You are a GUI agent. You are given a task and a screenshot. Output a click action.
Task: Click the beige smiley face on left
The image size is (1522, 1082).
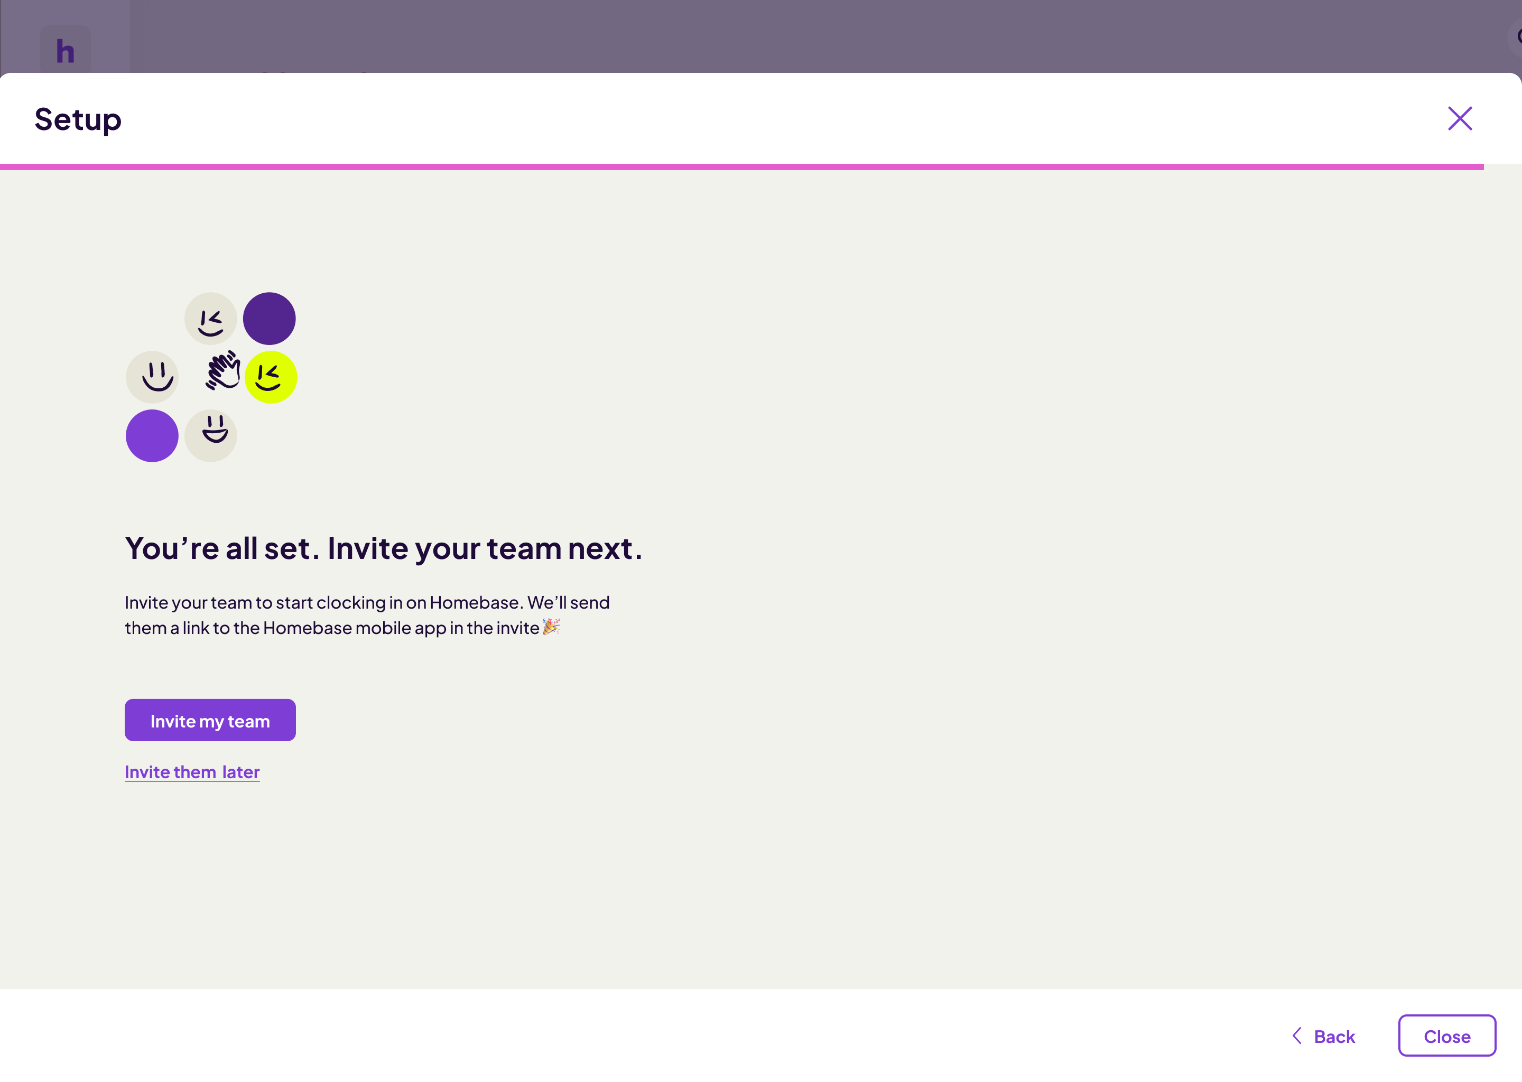(152, 377)
